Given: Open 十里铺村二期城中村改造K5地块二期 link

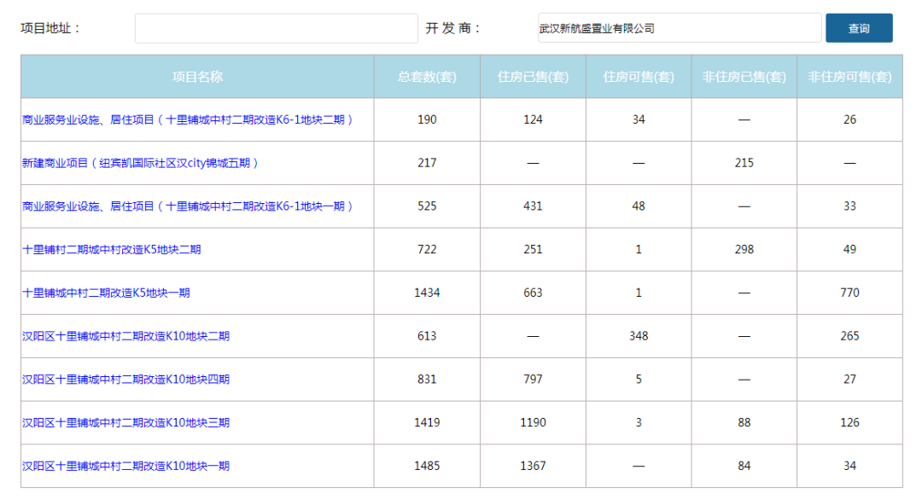Looking at the screenshot, I should (112, 250).
